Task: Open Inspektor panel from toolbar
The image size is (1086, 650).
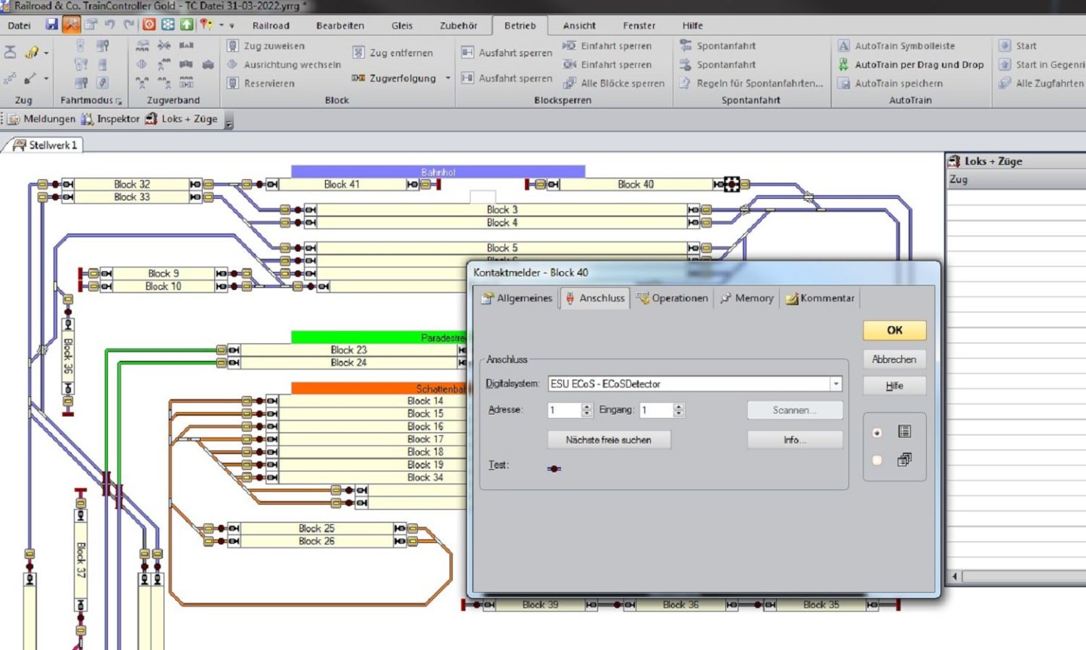Action: click(110, 119)
